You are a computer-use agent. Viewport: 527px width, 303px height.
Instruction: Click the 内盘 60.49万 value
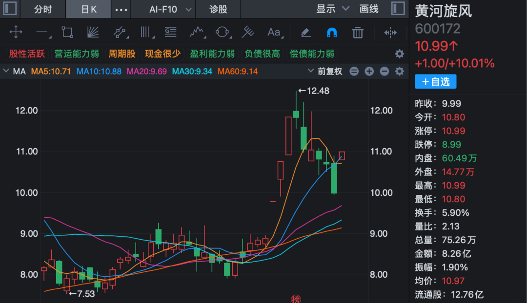[459, 158]
